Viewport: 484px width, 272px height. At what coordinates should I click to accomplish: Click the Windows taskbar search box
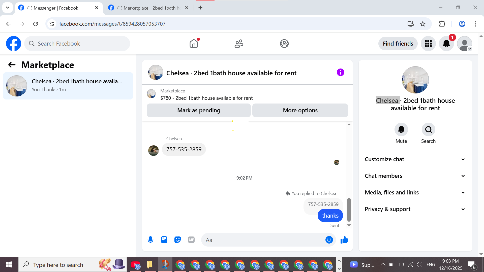[x=73, y=264]
